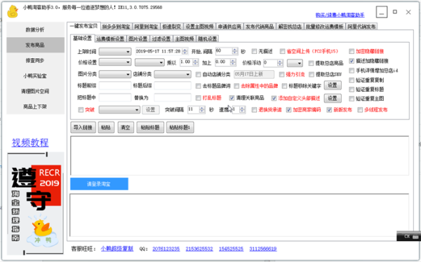Select 商品上下架 in the sidebar
Viewport: 421px width, 262px height.
pyautogui.click(x=35, y=106)
